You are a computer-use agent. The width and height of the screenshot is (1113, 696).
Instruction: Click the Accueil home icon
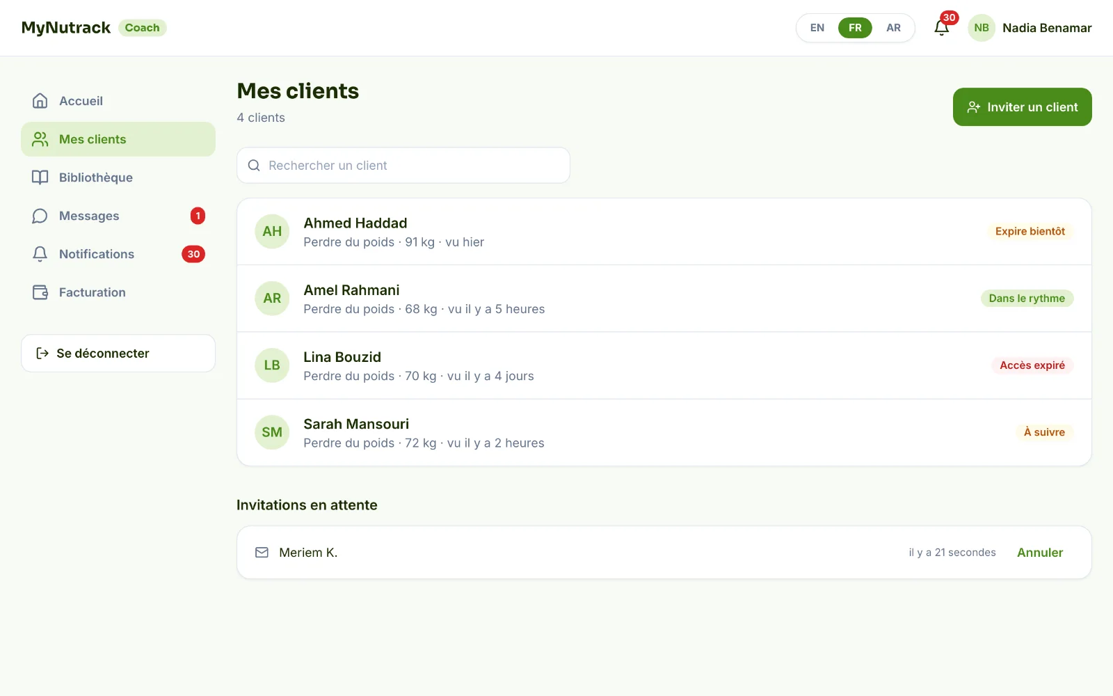pos(40,101)
